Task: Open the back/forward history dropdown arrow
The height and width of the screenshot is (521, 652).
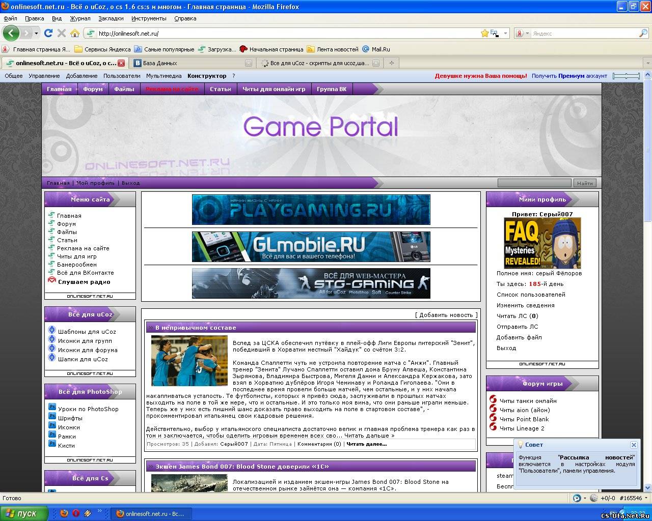Action: [x=36, y=33]
